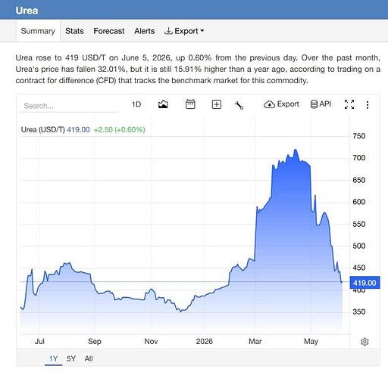This screenshot has width=388, height=378.
Task: Switch to the Stats tab
Action: pos(74,31)
